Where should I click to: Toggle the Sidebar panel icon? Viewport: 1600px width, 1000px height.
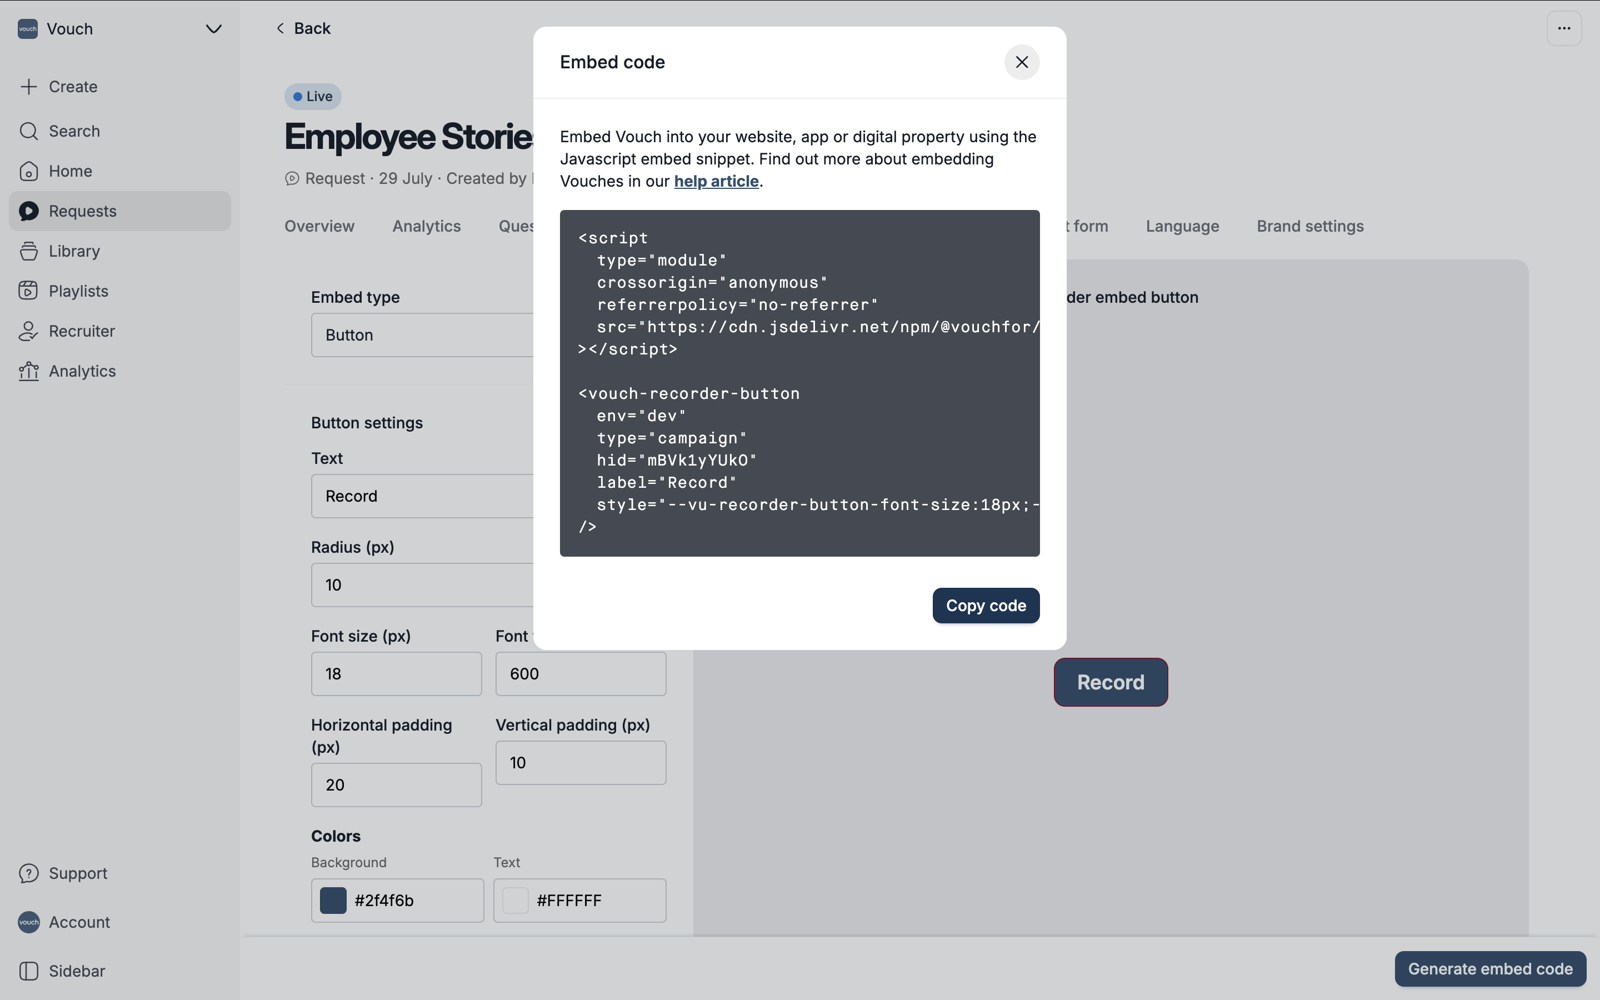click(28, 971)
